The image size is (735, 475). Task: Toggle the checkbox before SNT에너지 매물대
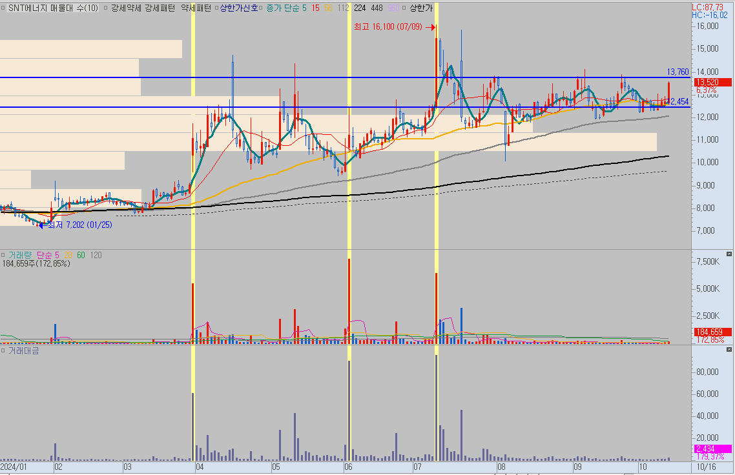click(3, 8)
